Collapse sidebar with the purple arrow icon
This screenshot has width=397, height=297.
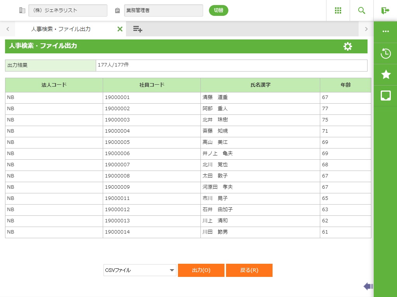[x=368, y=286]
